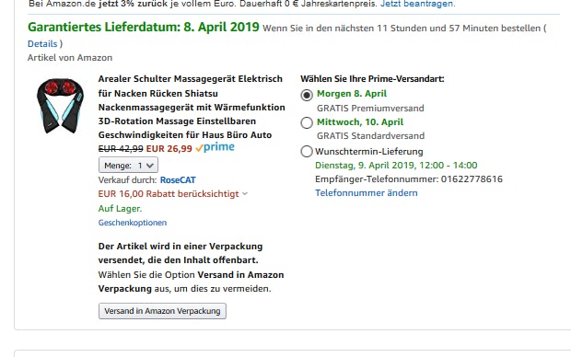571x357 pixels.
Task: Click Geschenkoptionen link
Action: click(133, 223)
